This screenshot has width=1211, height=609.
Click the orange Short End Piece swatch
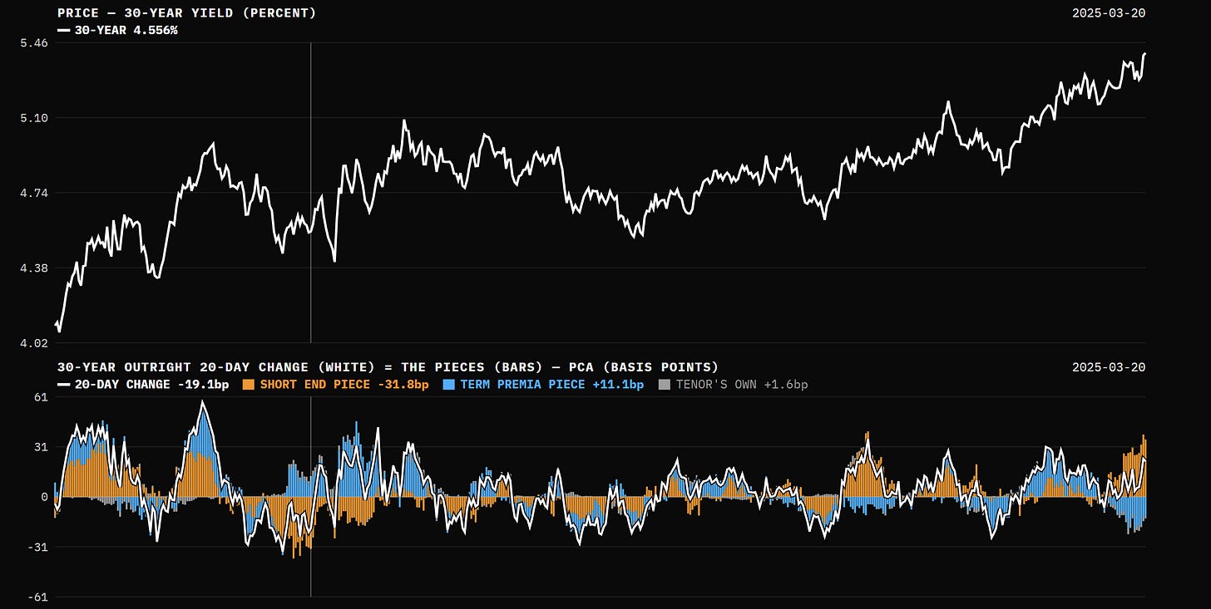tap(248, 385)
